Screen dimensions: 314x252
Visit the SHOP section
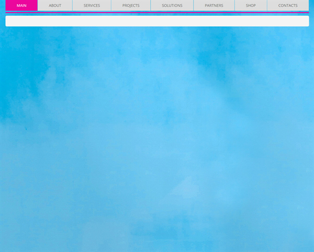(x=251, y=5)
